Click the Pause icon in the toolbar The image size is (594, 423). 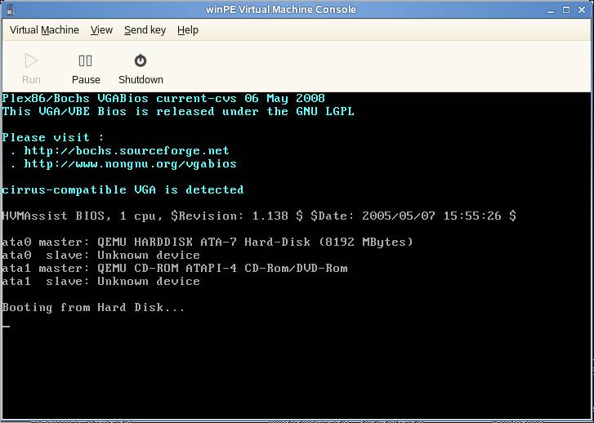coord(85,60)
